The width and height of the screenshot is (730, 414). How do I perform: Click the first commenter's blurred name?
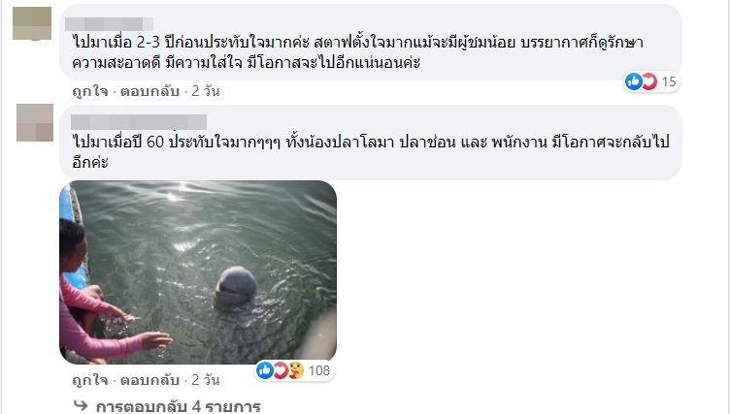(109, 23)
